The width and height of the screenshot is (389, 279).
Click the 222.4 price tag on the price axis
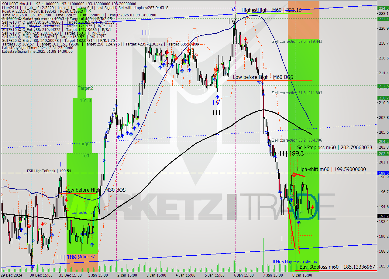383,19
